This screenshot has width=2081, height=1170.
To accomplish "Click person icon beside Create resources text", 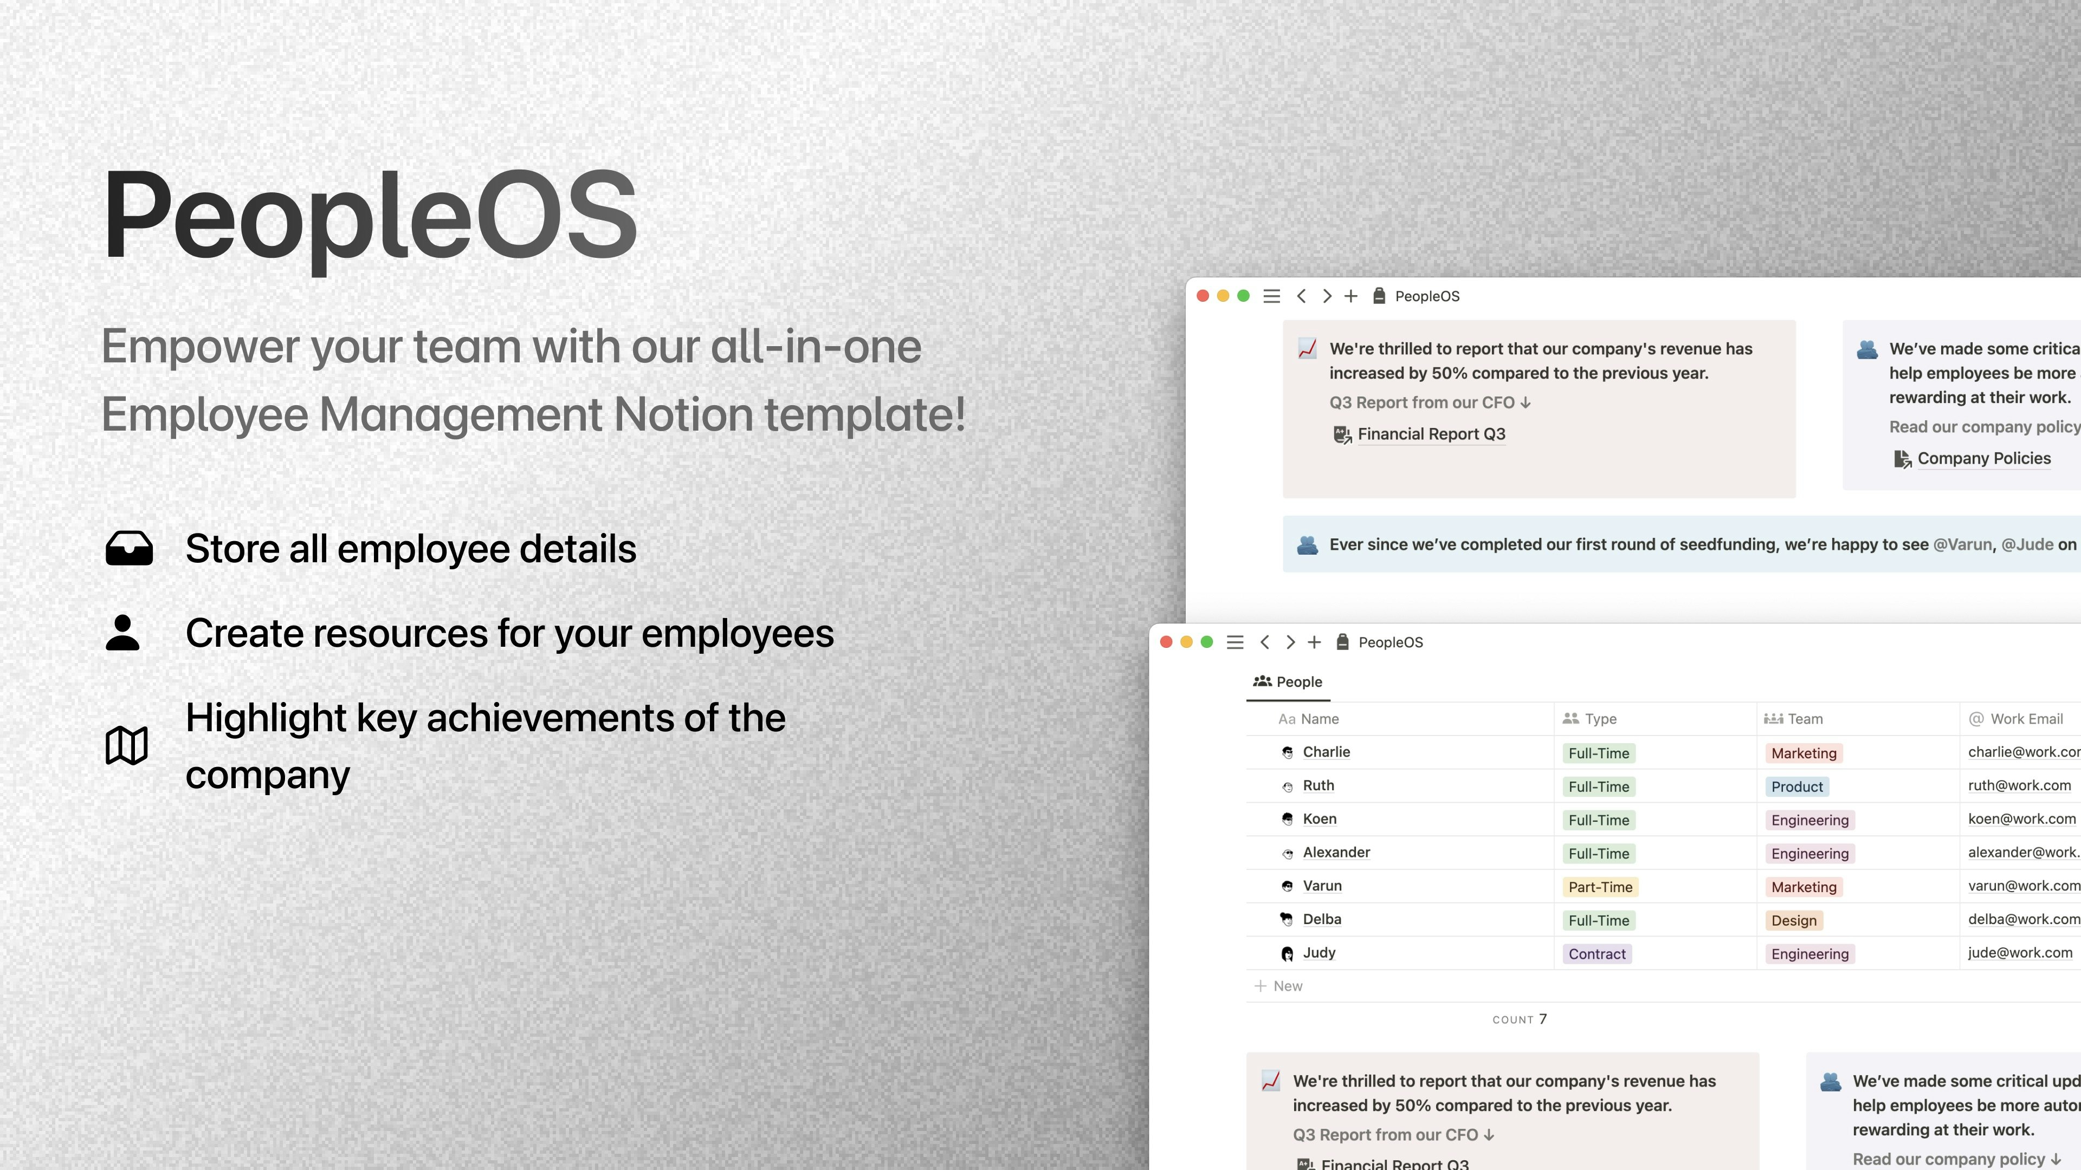I will pyautogui.click(x=123, y=632).
